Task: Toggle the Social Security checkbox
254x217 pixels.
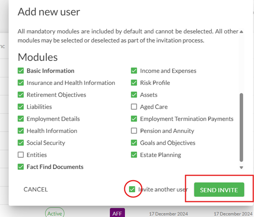Action: click(x=21, y=143)
